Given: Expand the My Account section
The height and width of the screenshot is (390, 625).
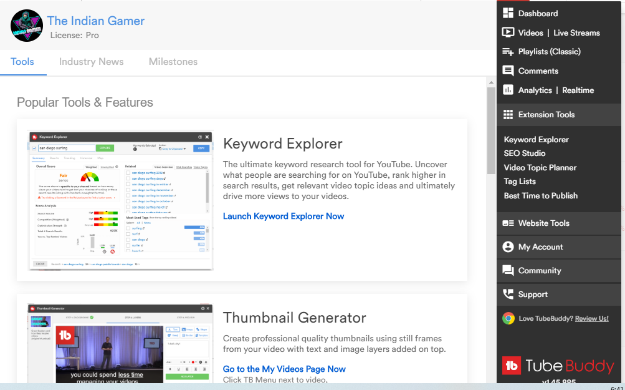Looking at the screenshot, I should point(558,246).
